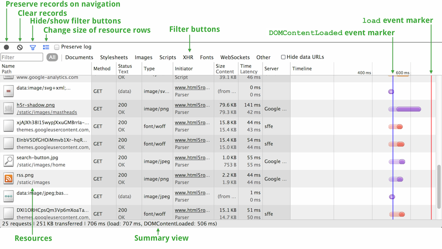Click the search-button.jpg magnifier thumbnail icon
The image size is (442, 249).
pos(8,161)
